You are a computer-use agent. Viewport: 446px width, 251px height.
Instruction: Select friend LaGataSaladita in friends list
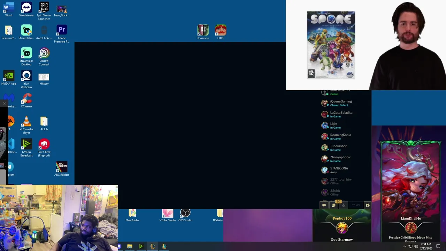point(345,114)
